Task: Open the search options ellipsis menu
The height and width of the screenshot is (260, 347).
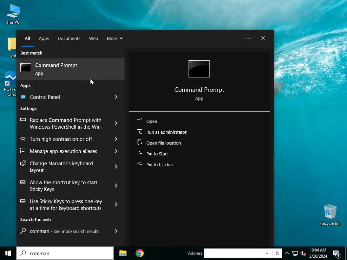Action: coord(249,38)
